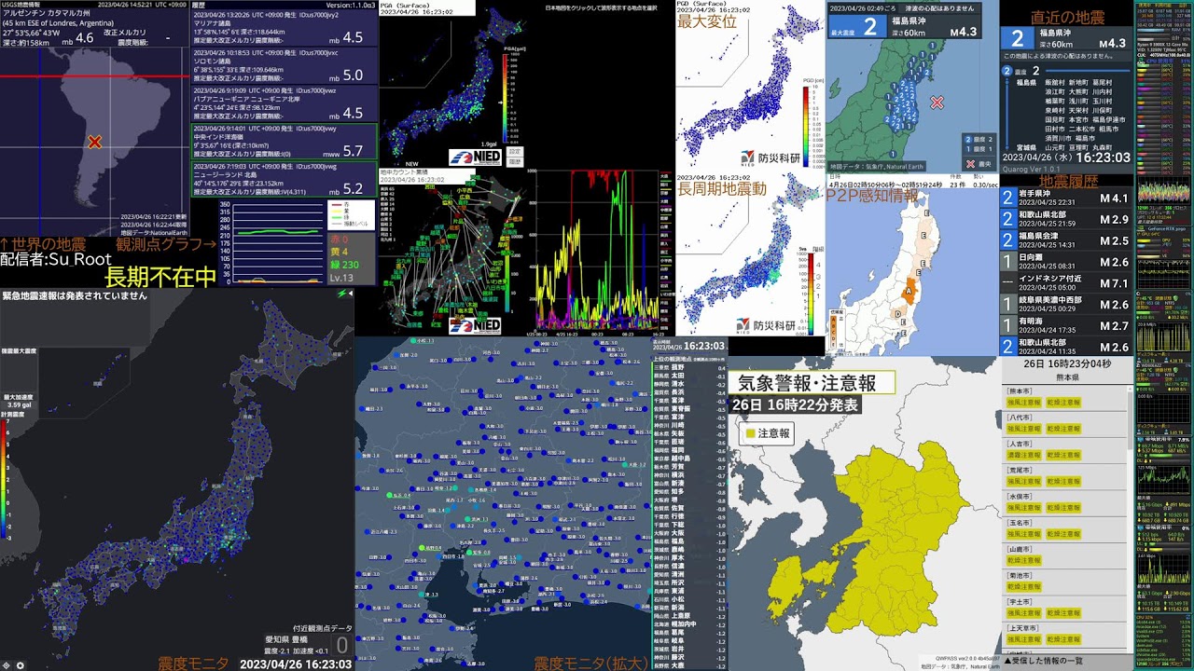The image size is (1194, 671).
Task: Select 福島県会津 M2.5 history row
Action: point(1065,240)
